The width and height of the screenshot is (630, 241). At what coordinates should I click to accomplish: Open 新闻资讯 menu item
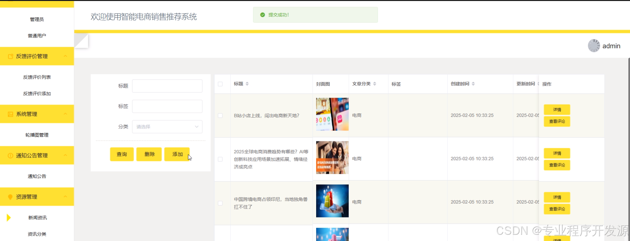point(37,217)
